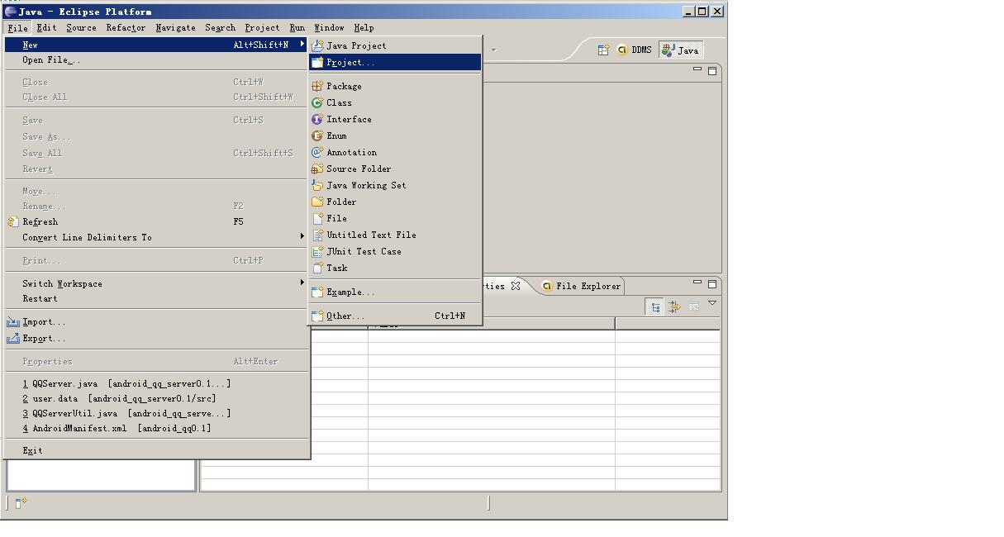
Task: Maximize the editor area pane
Action: coord(712,71)
